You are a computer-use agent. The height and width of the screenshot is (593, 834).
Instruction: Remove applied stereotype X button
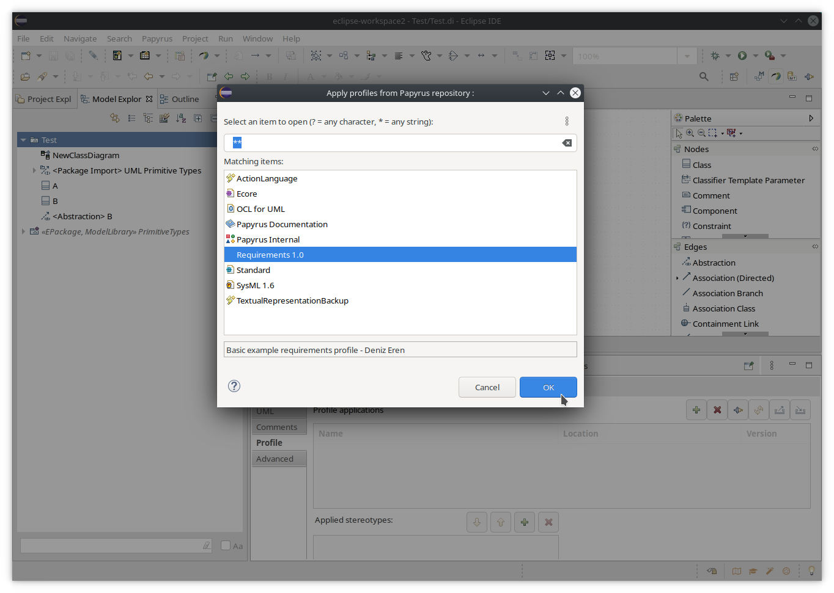point(548,522)
